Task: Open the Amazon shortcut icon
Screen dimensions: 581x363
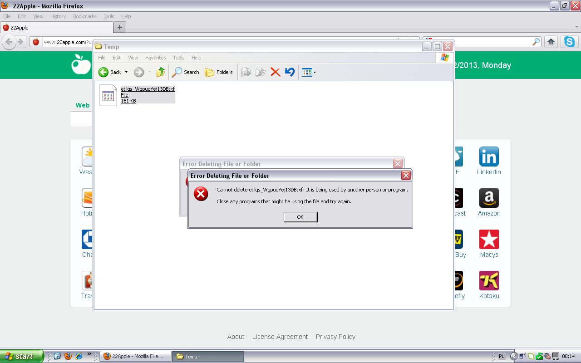Action: [x=489, y=198]
